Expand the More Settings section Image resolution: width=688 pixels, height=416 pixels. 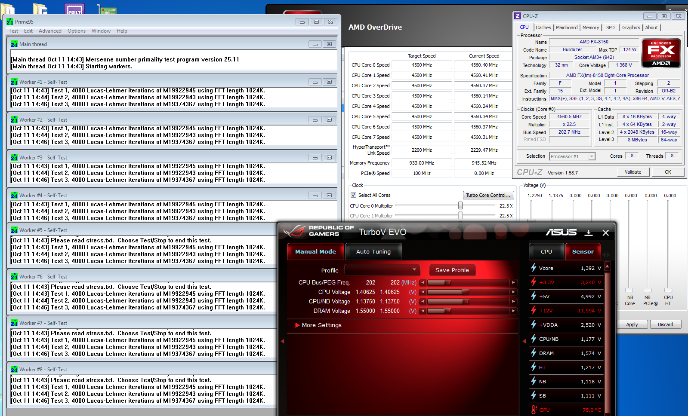point(321,325)
